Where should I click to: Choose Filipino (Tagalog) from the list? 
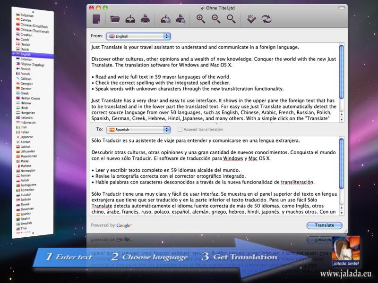pos(33,64)
